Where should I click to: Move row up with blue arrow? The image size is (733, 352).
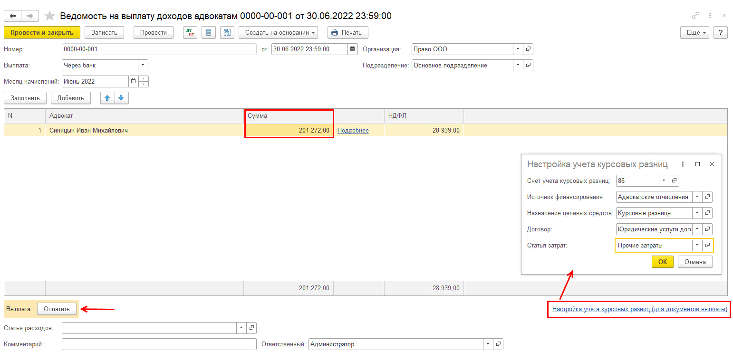click(x=107, y=98)
